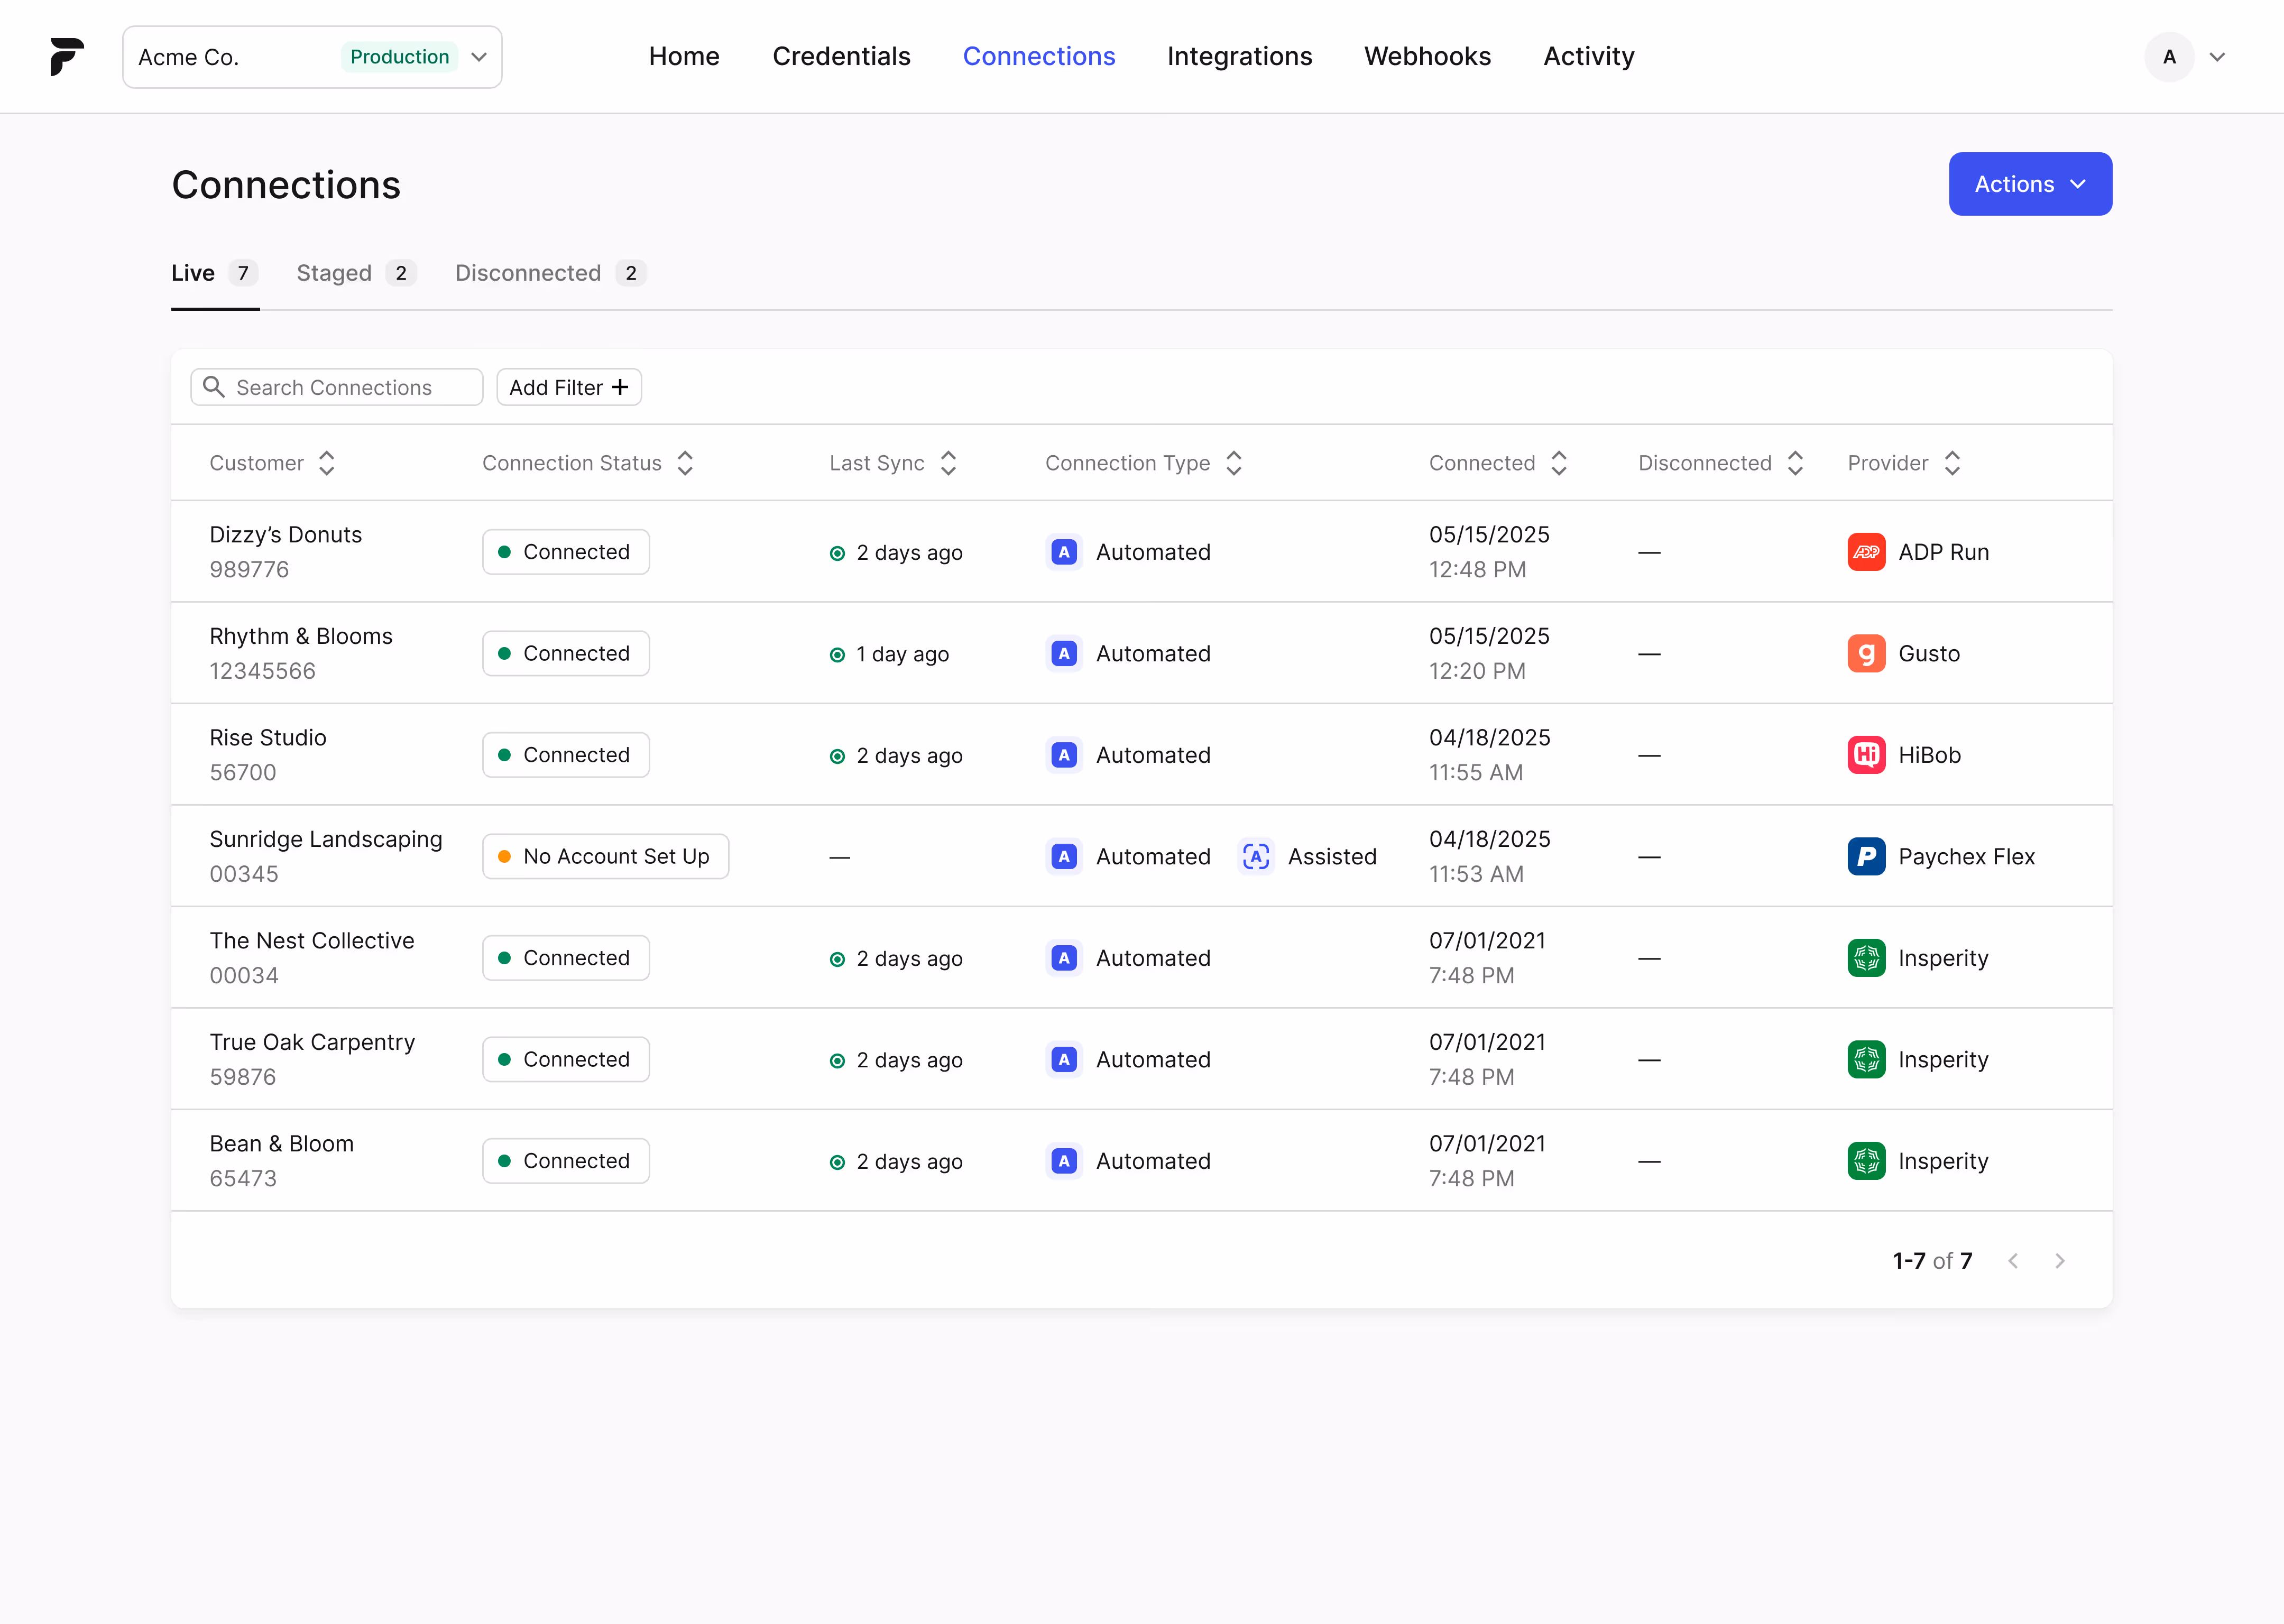2284x1624 pixels.
Task: Switch to the Staged tab
Action: pyautogui.click(x=334, y=273)
